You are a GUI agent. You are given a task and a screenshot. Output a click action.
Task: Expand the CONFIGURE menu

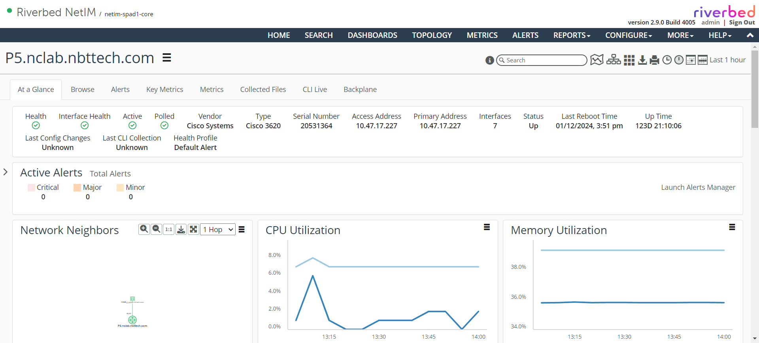[629, 35]
